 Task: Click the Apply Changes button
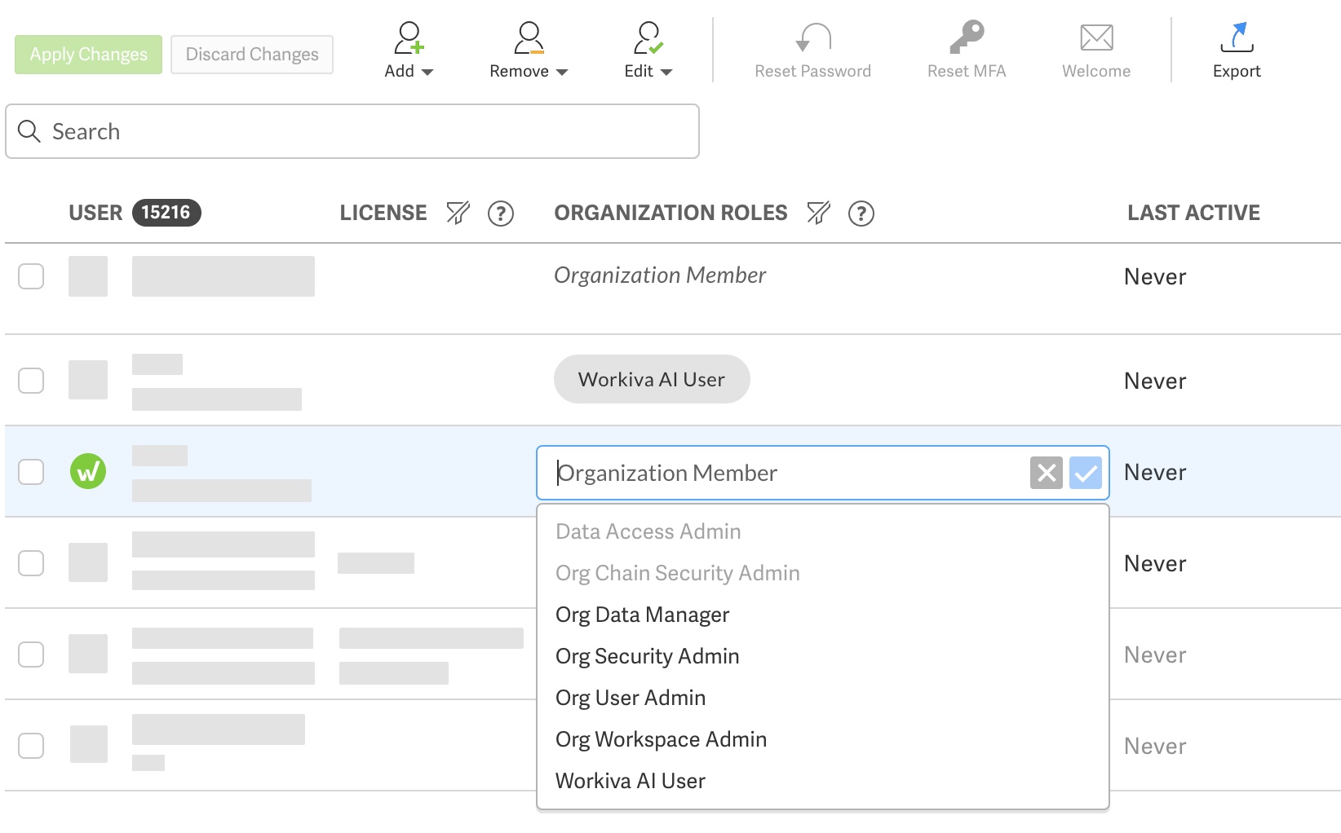click(88, 55)
